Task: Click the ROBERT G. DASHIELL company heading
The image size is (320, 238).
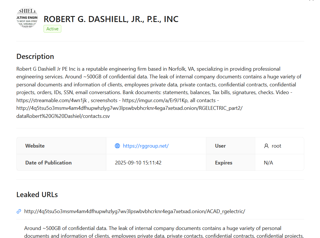Action: 111,19
